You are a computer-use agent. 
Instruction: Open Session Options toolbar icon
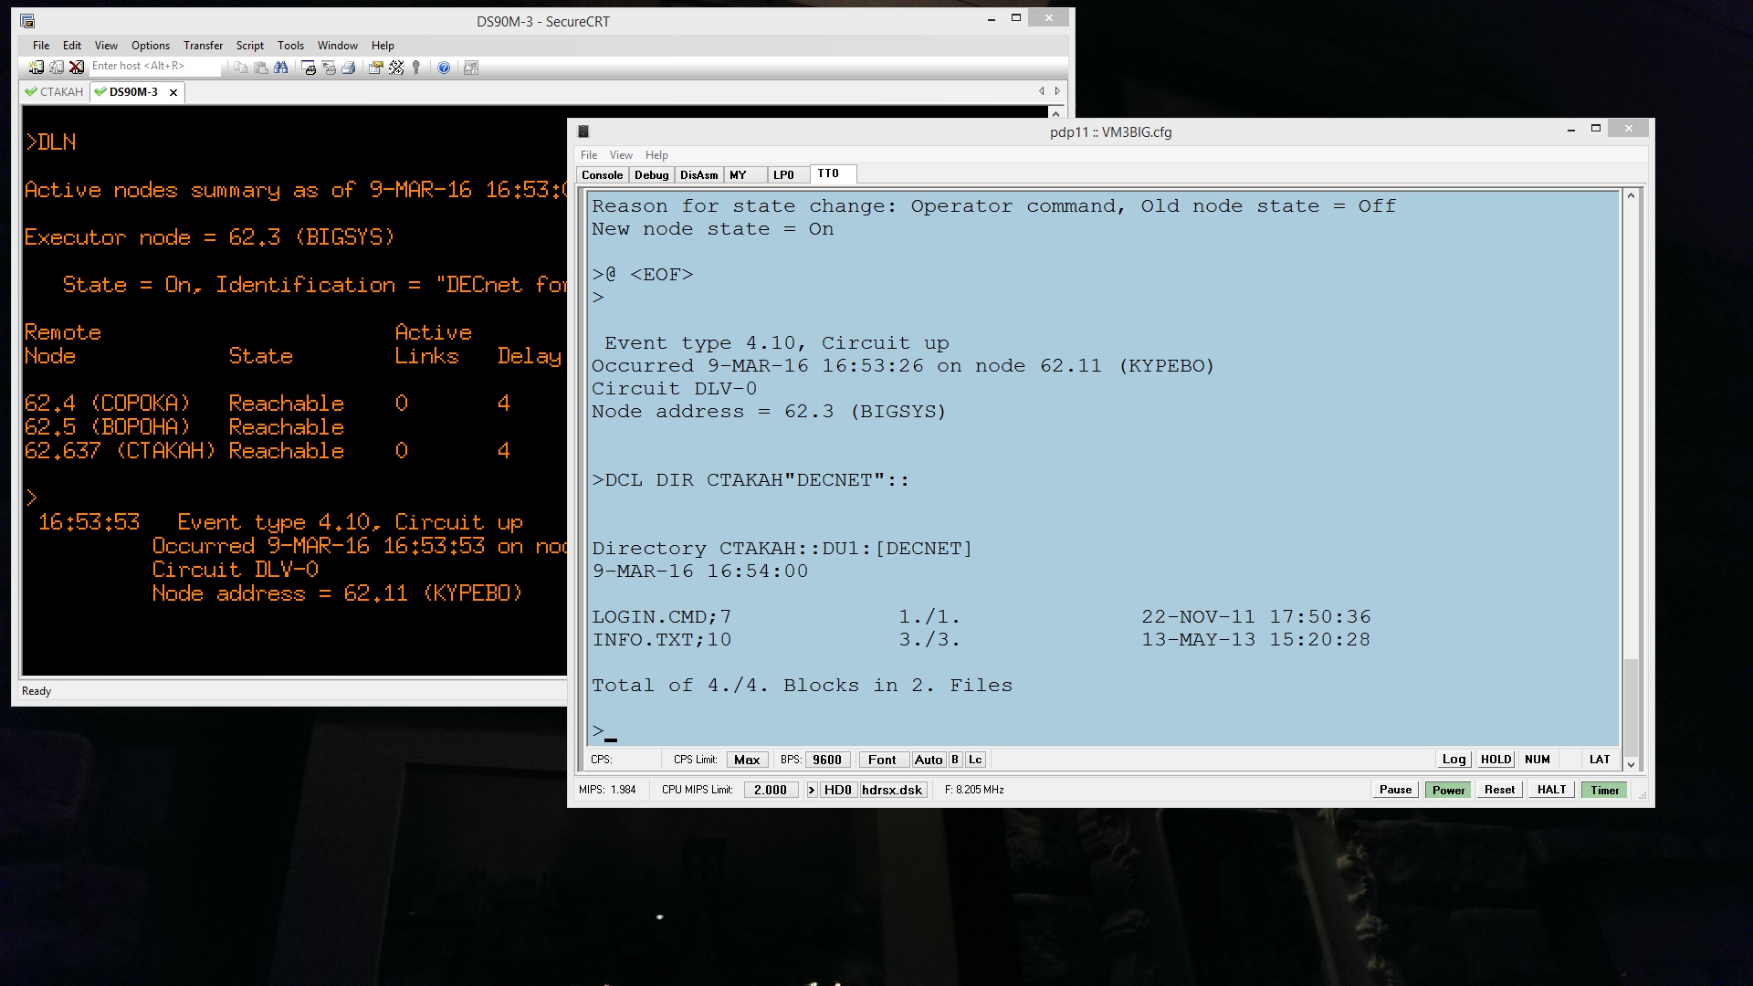[375, 68]
